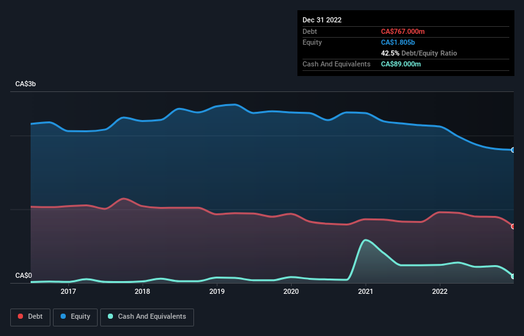This screenshot has width=524, height=336.
Task: Click the CA$0 y-axis label
Action: [x=24, y=275]
